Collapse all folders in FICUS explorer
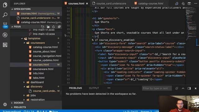The image size is (199, 112). [x=59, y=27]
